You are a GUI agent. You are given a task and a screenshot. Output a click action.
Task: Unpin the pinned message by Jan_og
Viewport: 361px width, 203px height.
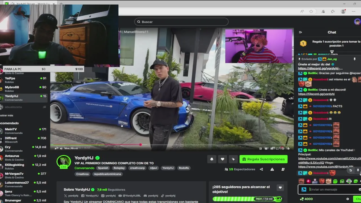click(x=355, y=59)
